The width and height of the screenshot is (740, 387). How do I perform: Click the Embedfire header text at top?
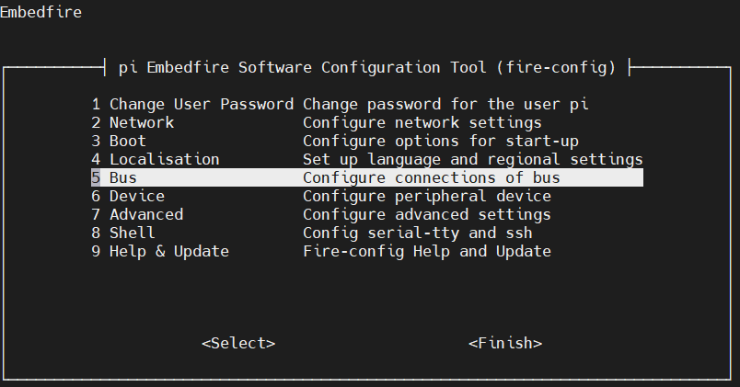tap(41, 12)
